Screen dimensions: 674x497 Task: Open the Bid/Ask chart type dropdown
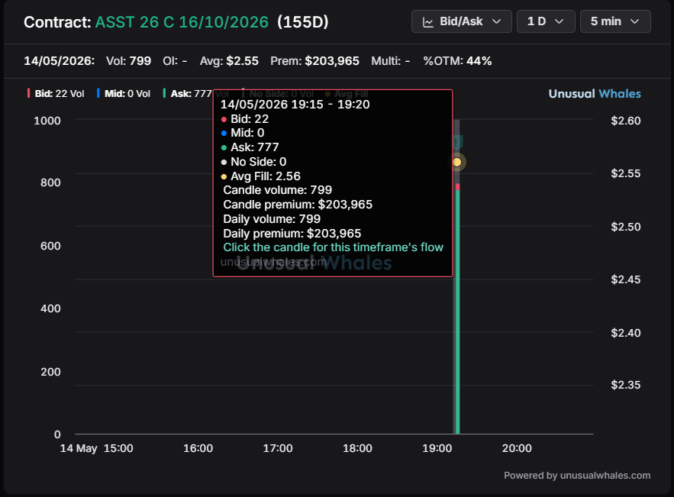coord(461,21)
